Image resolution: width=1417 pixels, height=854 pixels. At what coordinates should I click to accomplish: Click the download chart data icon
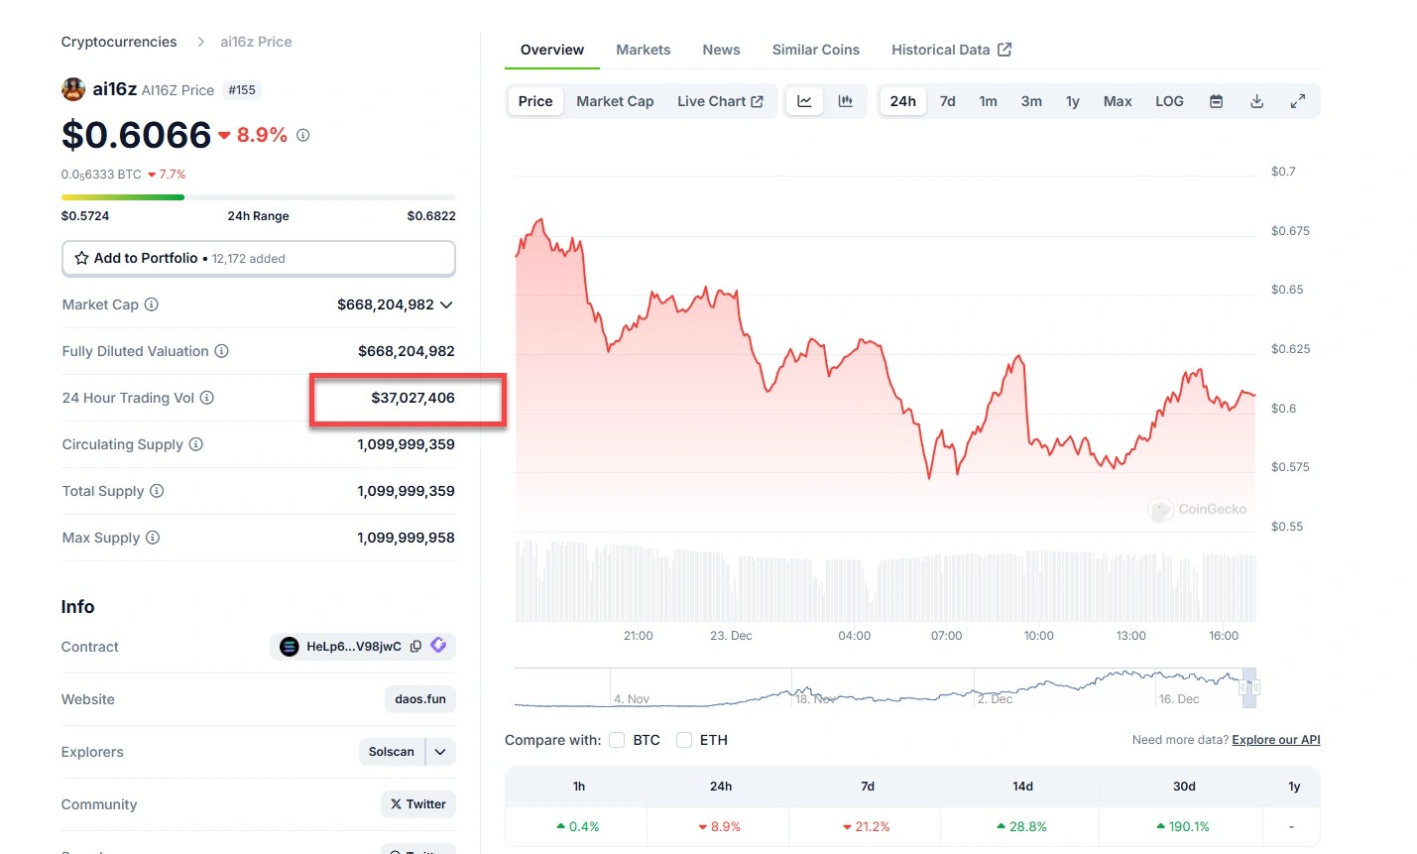(x=1256, y=101)
